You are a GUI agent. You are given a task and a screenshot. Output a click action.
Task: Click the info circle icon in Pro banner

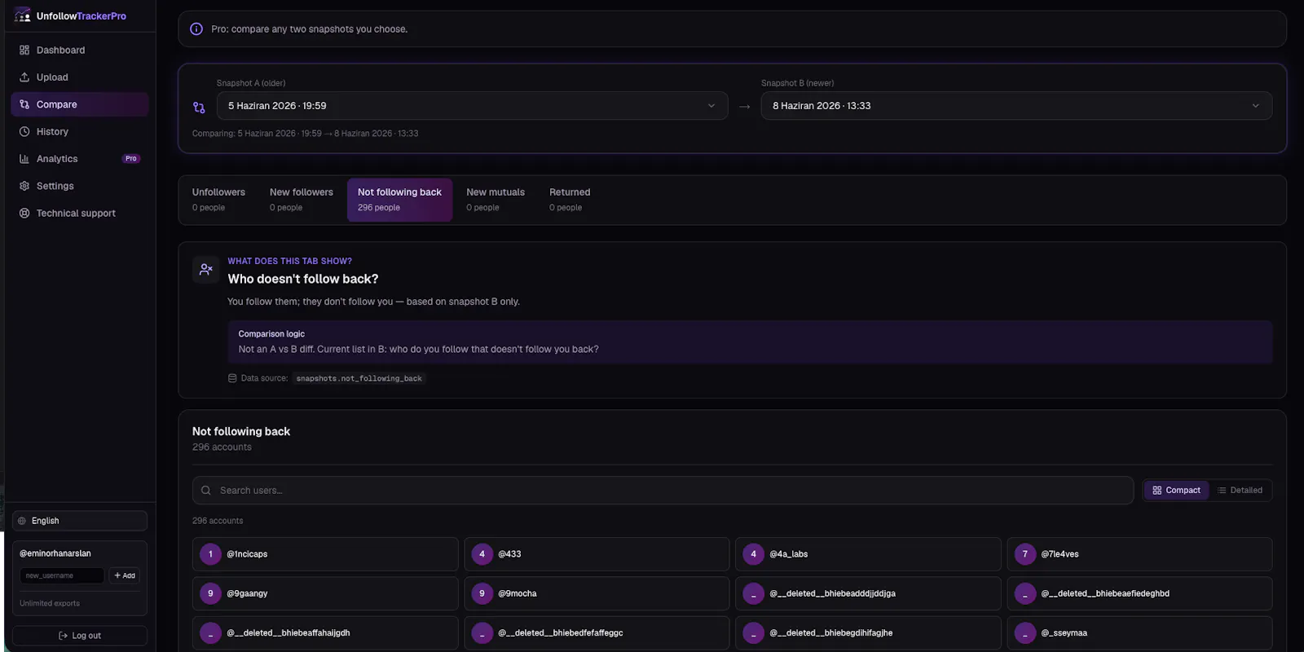coord(196,29)
